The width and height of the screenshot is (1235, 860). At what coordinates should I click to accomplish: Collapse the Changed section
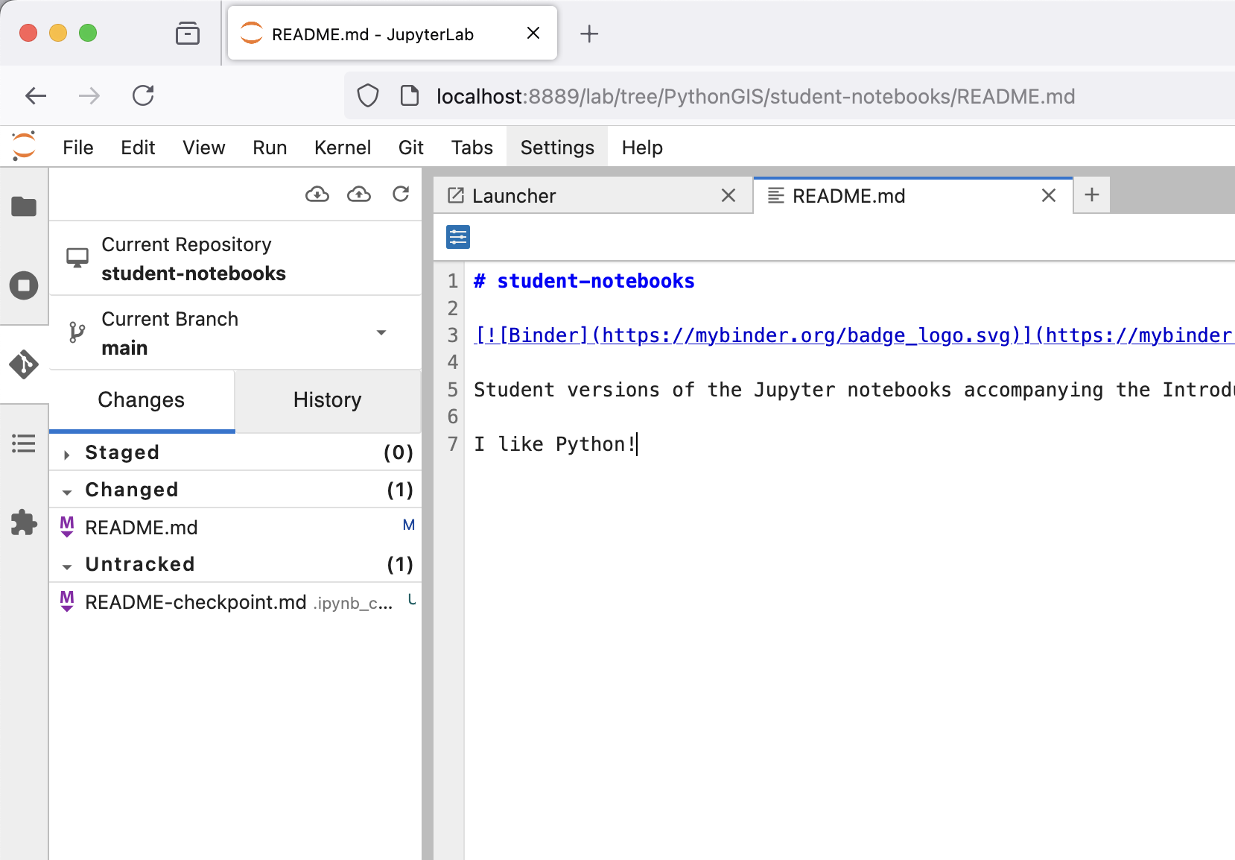[67, 492]
